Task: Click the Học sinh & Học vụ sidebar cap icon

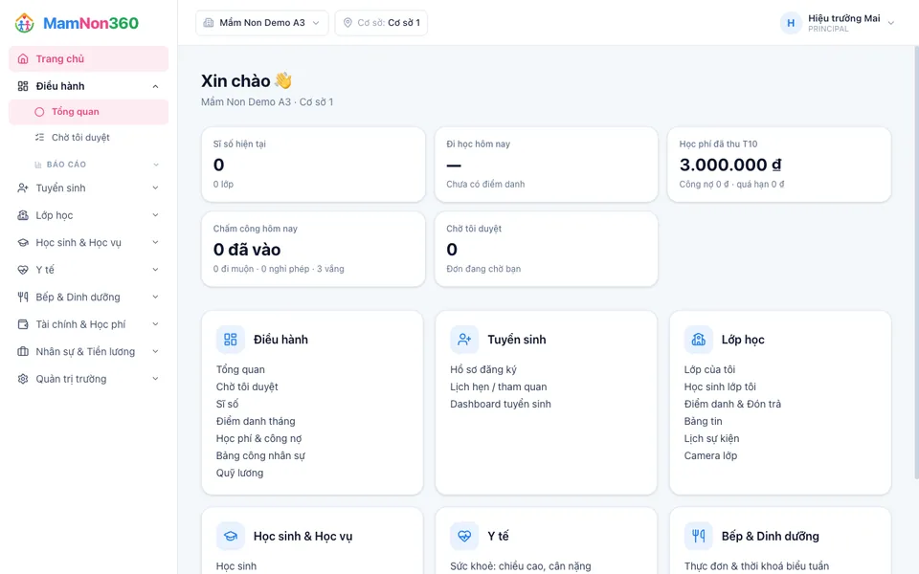Action: tap(23, 242)
